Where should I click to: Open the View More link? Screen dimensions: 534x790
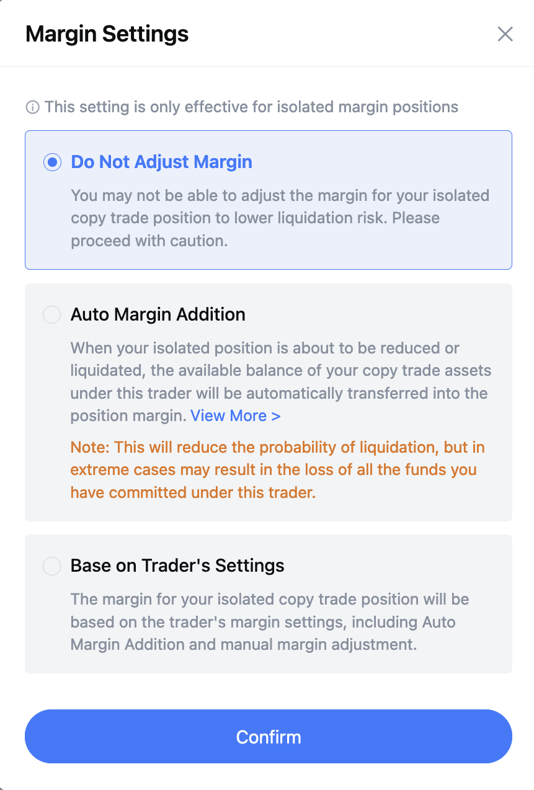tap(235, 415)
